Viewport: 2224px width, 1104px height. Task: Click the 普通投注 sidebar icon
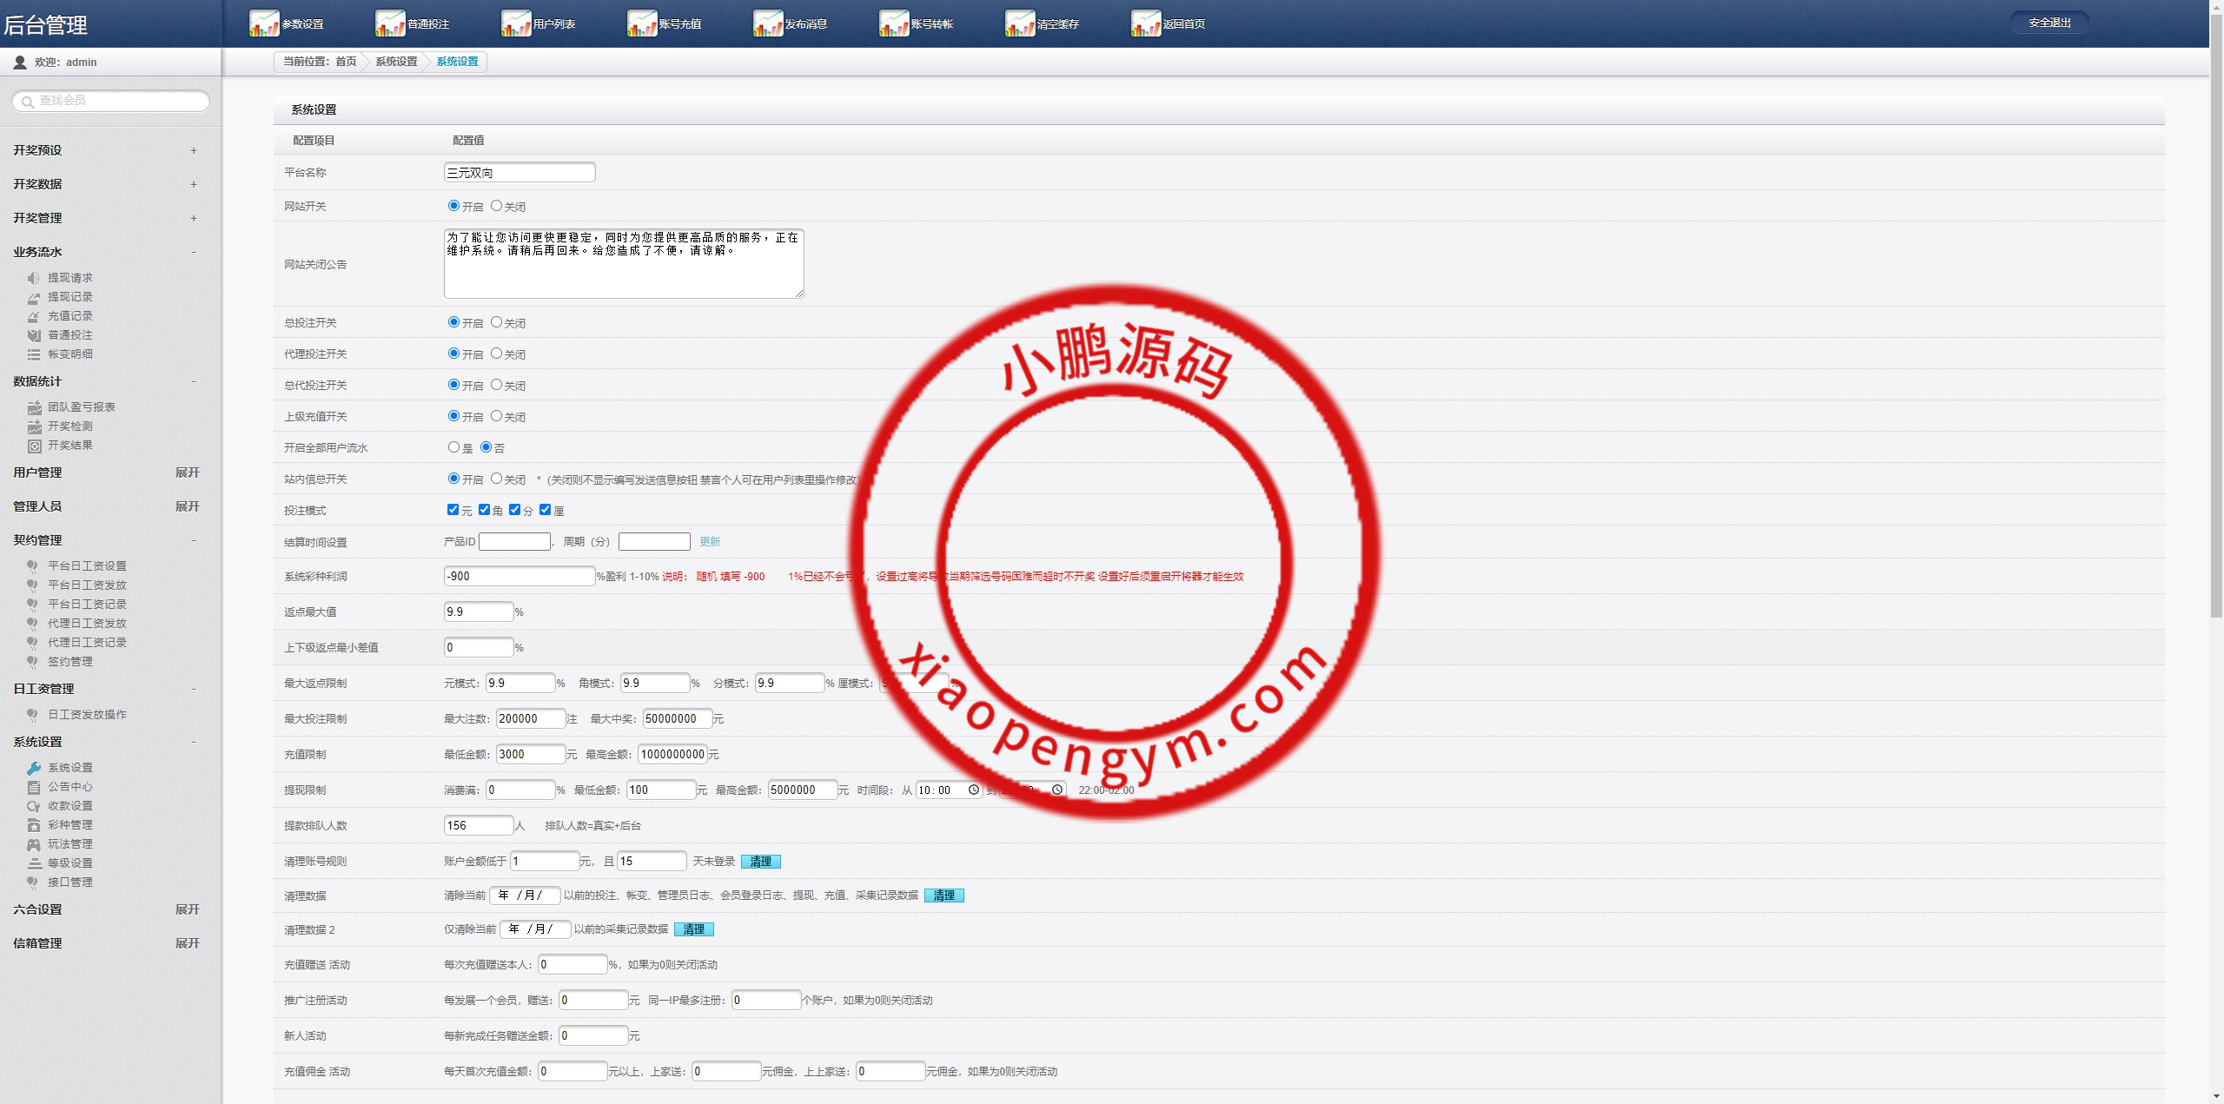(34, 335)
